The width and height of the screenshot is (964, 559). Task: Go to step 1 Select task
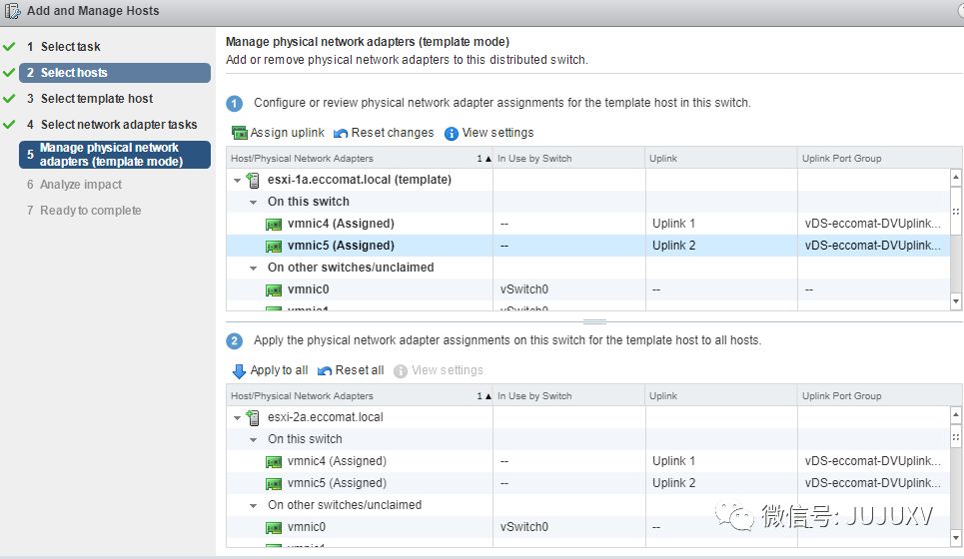[x=70, y=47]
